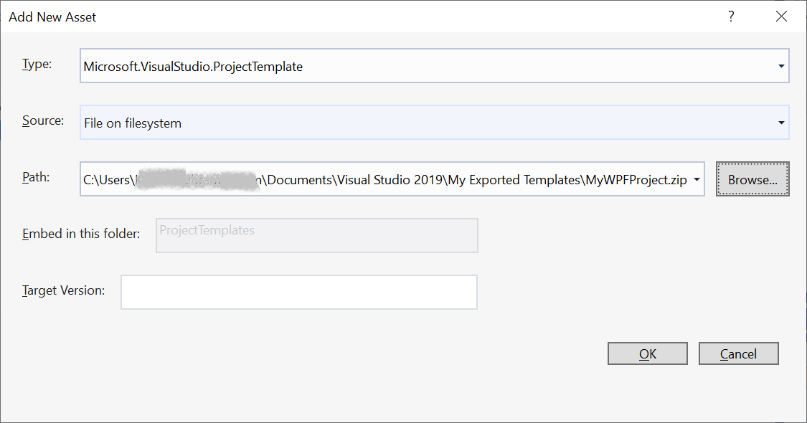Click the 'Source:' label
The width and height of the screenshot is (807, 423).
tap(43, 120)
